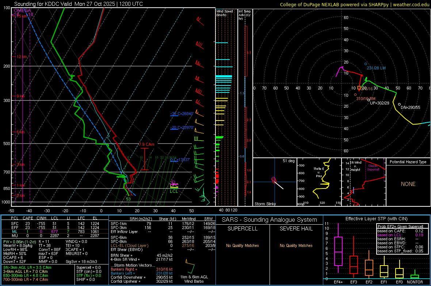
Task: Click the 'DCAPE = 6' value
Action: [13, 258]
